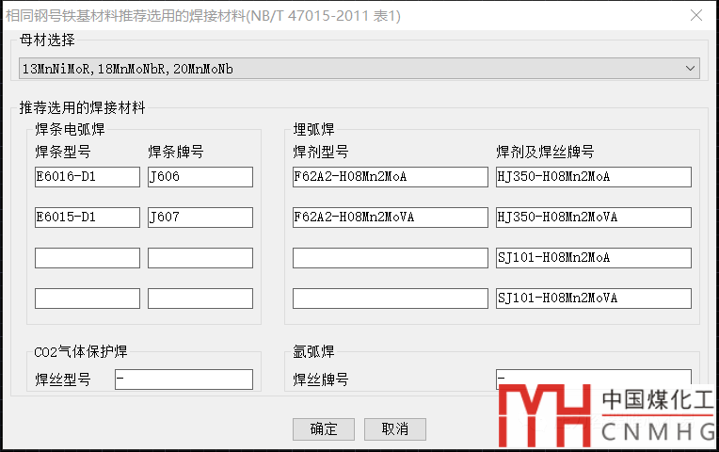This screenshot has width=719, height=452.
Task: Open the 母材选择 base material dropdown
Action: tap(358, 69)
